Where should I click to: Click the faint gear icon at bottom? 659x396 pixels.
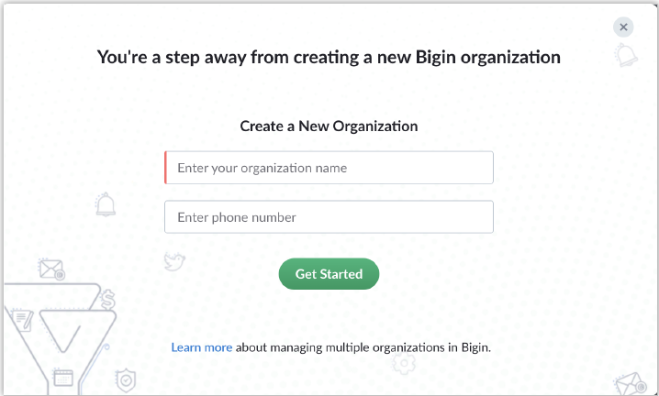[403, 363]
